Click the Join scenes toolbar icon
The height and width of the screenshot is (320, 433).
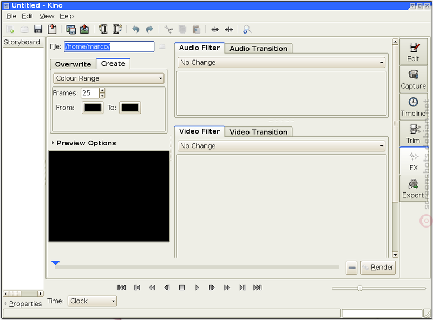(229, 30)
